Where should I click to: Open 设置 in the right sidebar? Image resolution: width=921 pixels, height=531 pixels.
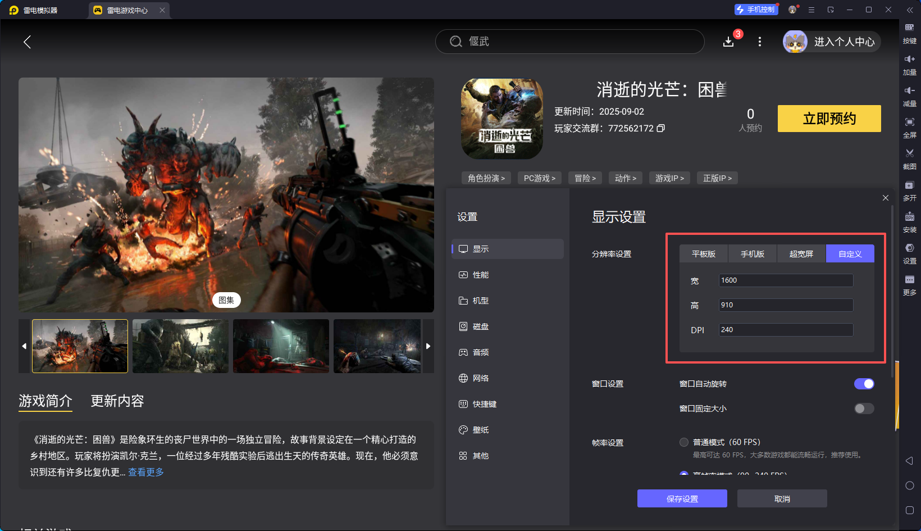click(909, 253)
